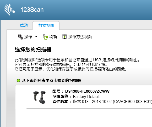Click the green refresh arrow icon
Viewport: 152px width, 127px height.
click(45, 37)
